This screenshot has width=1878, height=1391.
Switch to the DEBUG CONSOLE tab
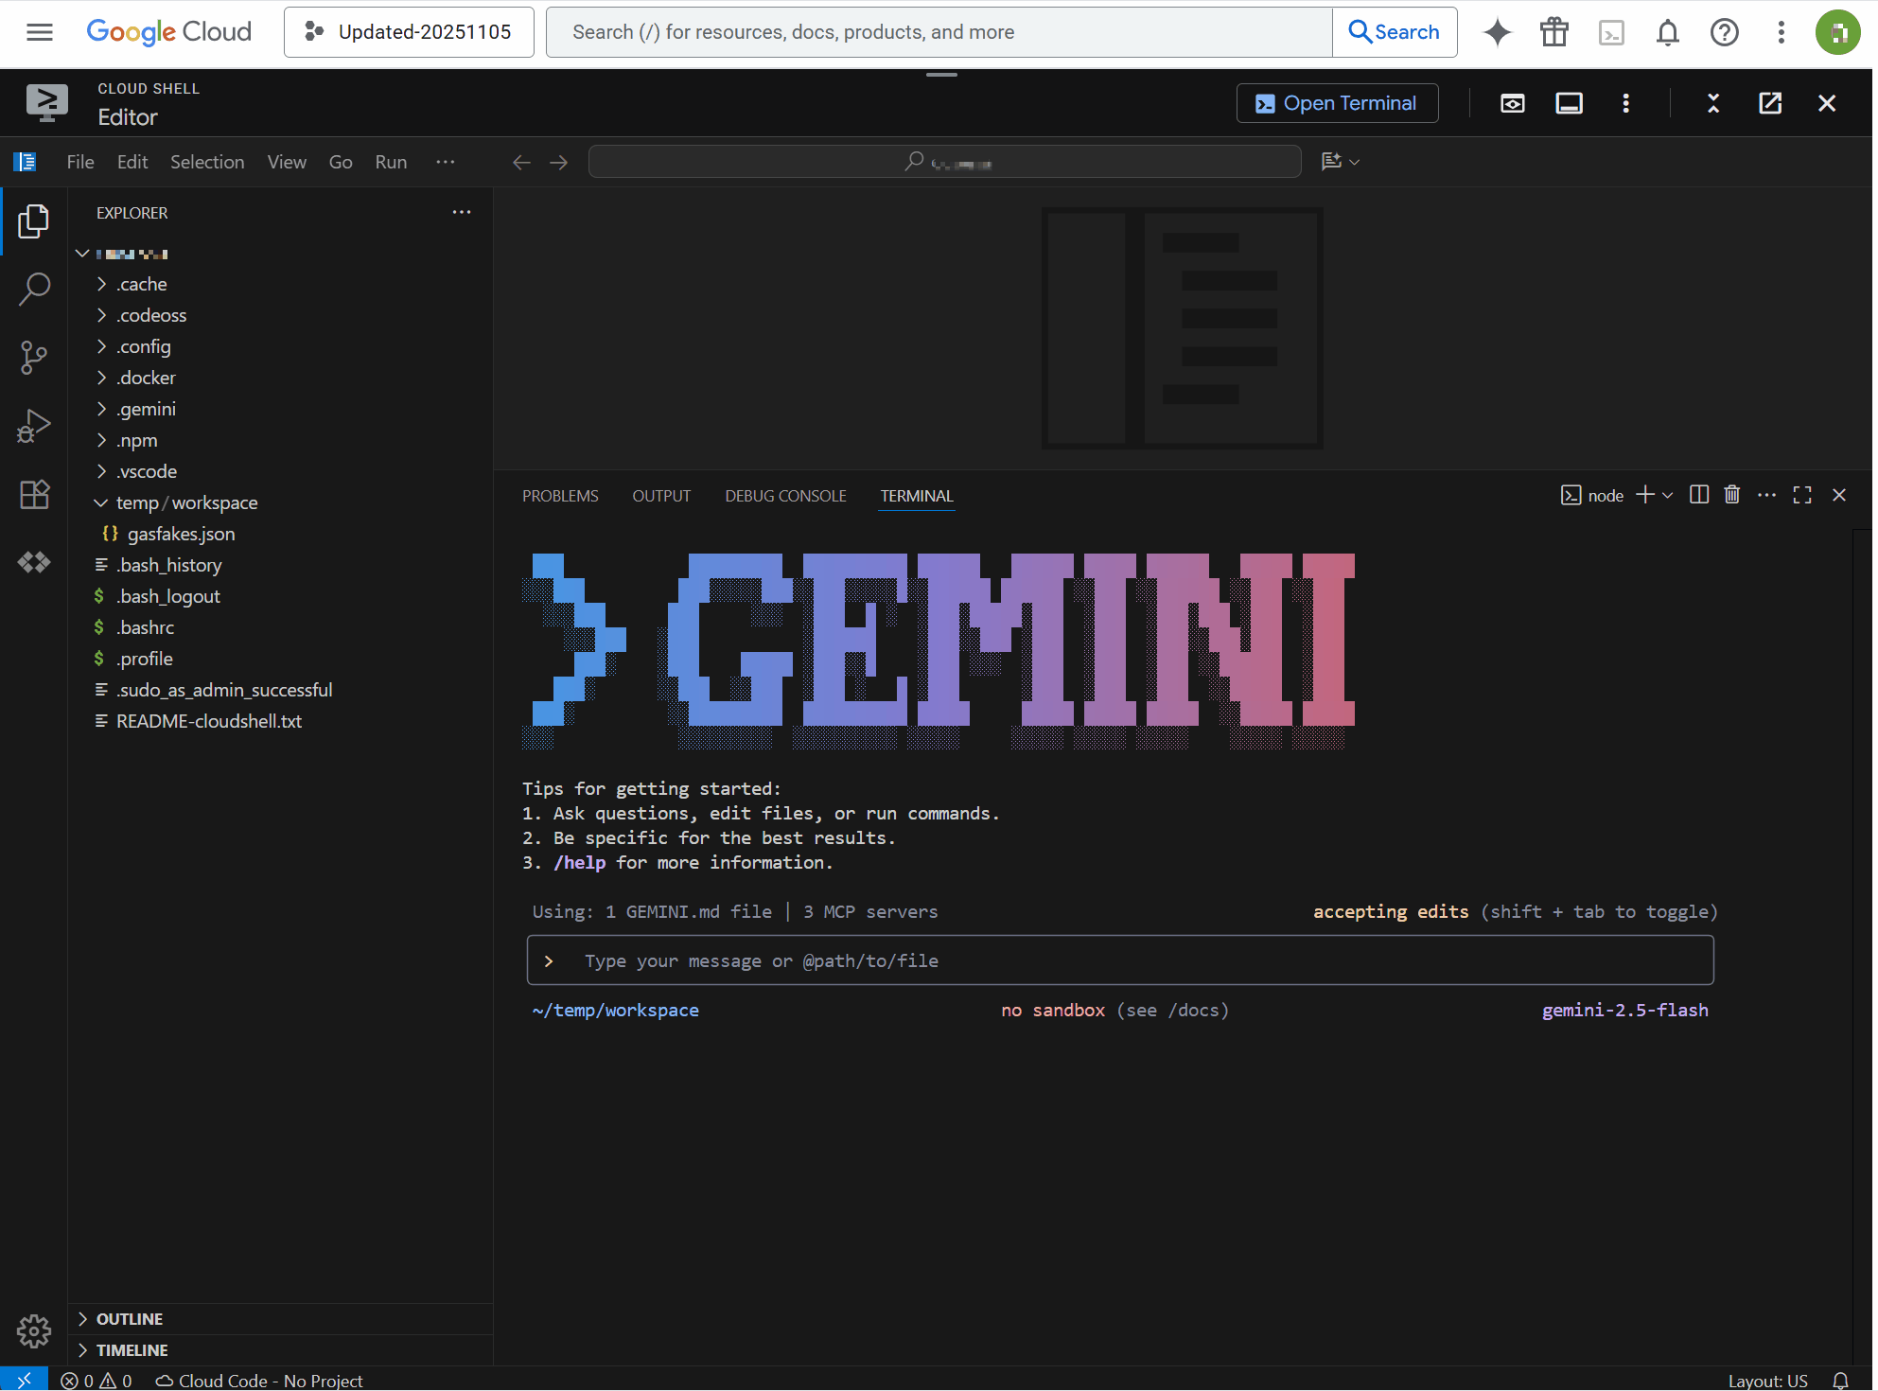click(785, 496)
